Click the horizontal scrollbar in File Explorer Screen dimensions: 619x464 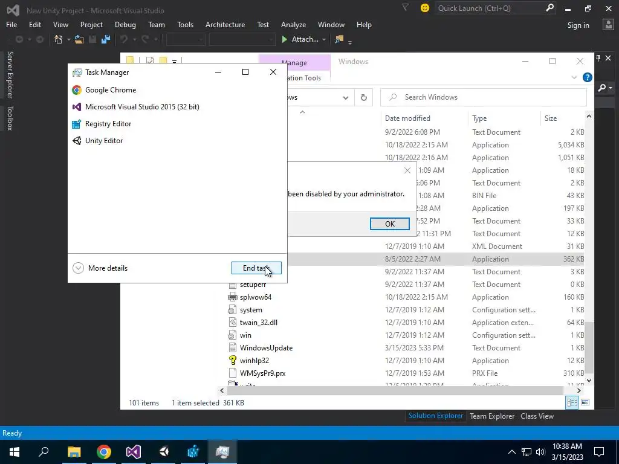[395, 391]
